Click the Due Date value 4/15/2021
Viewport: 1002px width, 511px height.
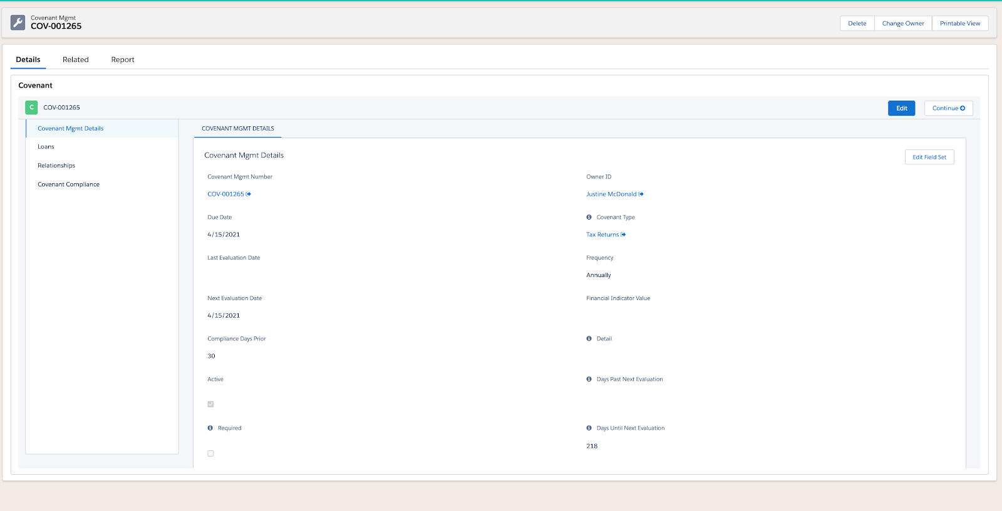224,235
